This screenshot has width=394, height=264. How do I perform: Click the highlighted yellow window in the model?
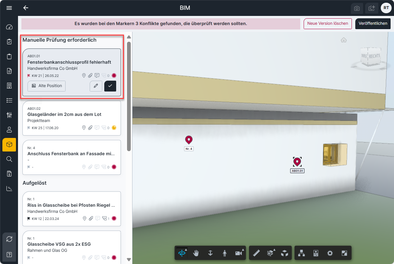click(335, 155)
